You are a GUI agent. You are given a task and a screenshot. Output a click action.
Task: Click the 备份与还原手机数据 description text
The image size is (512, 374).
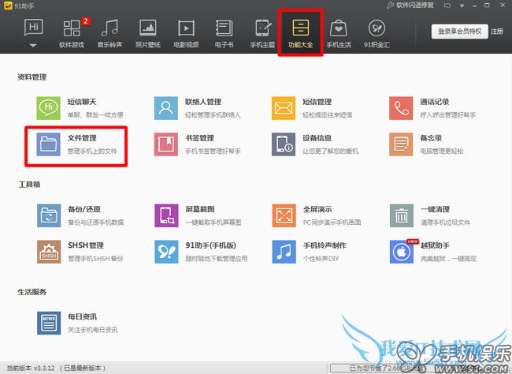point(96,223)
